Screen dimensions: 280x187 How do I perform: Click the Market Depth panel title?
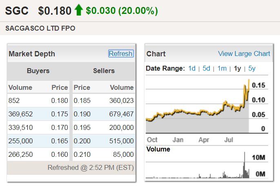click(32, 54)
